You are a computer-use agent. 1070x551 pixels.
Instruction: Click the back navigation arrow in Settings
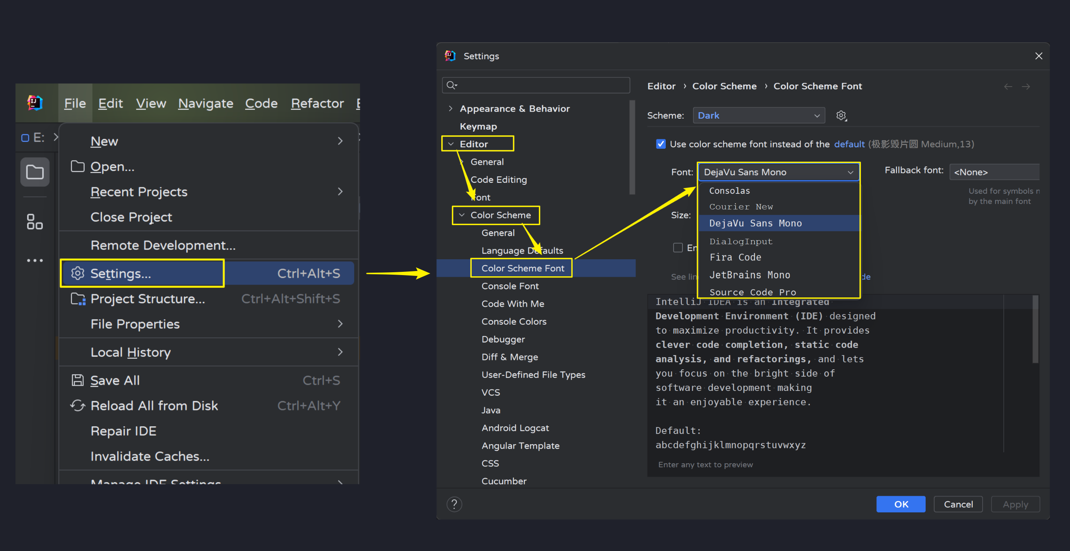pos(1008,86)
